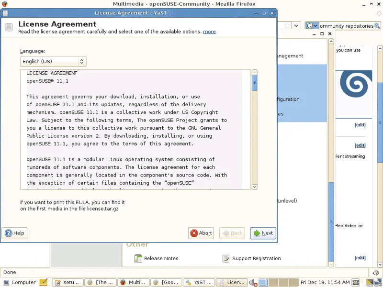Select the partially hidden 'figuration' category
383x287 pixels.
coord(288,99)
